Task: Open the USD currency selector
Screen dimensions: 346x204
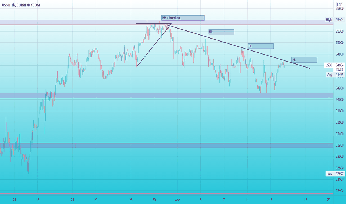Action: [340, 4]
